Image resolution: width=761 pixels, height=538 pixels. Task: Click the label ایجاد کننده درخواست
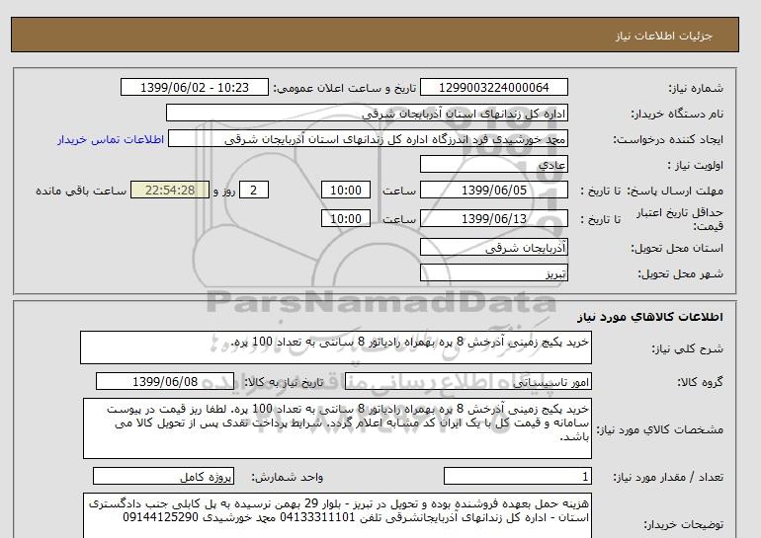point(668,139)
